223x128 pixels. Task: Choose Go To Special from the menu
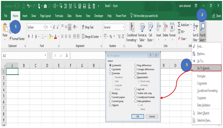[207, 68]
